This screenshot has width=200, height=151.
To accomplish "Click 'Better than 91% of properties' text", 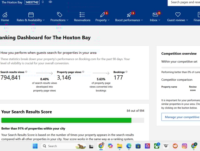I will coord(33,128).
